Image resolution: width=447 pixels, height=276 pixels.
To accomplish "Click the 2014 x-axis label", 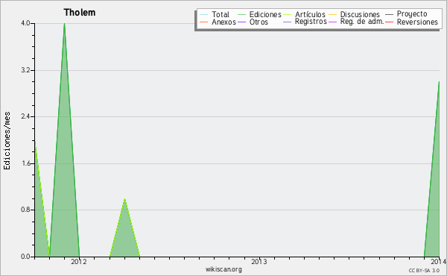I will 439,262.
